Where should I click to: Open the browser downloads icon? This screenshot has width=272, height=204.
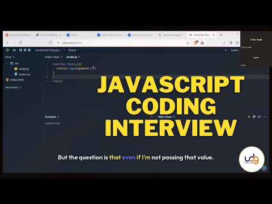(x=224, y=43)
